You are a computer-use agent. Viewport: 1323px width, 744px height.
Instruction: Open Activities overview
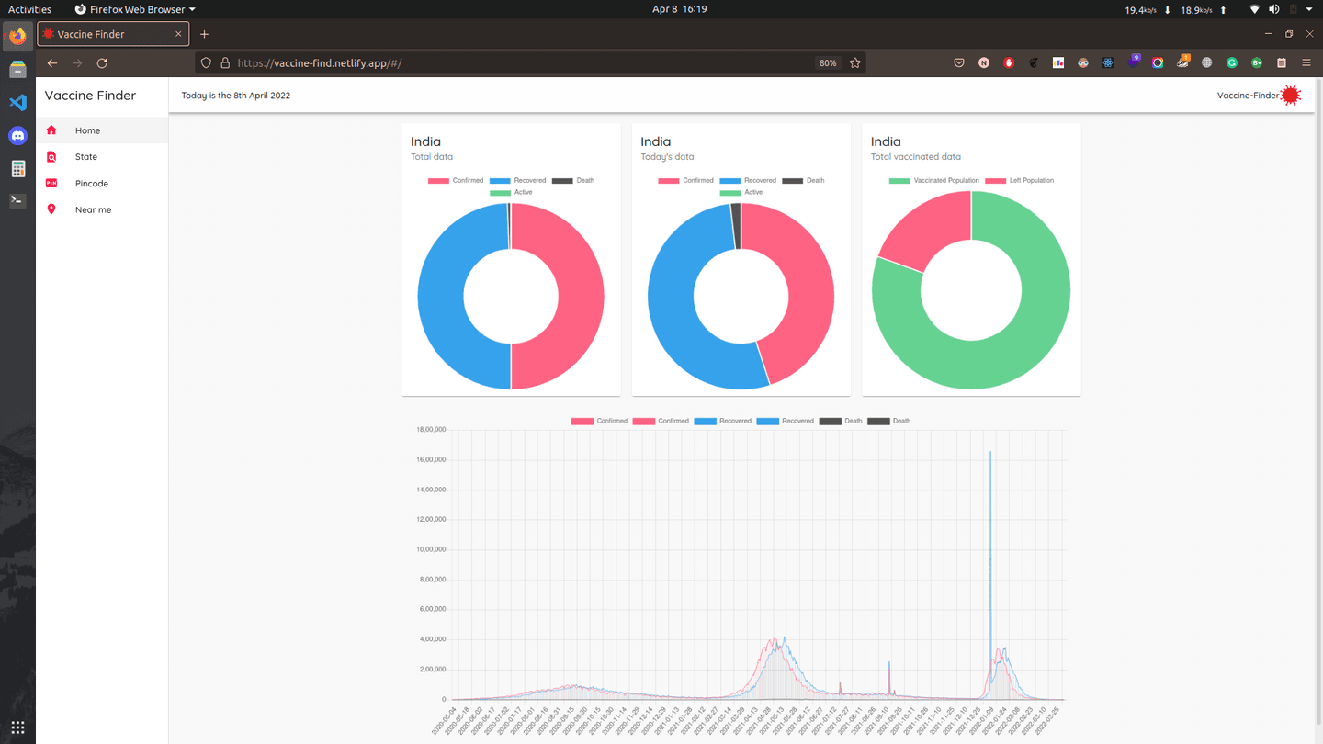(x=29, y=9)
